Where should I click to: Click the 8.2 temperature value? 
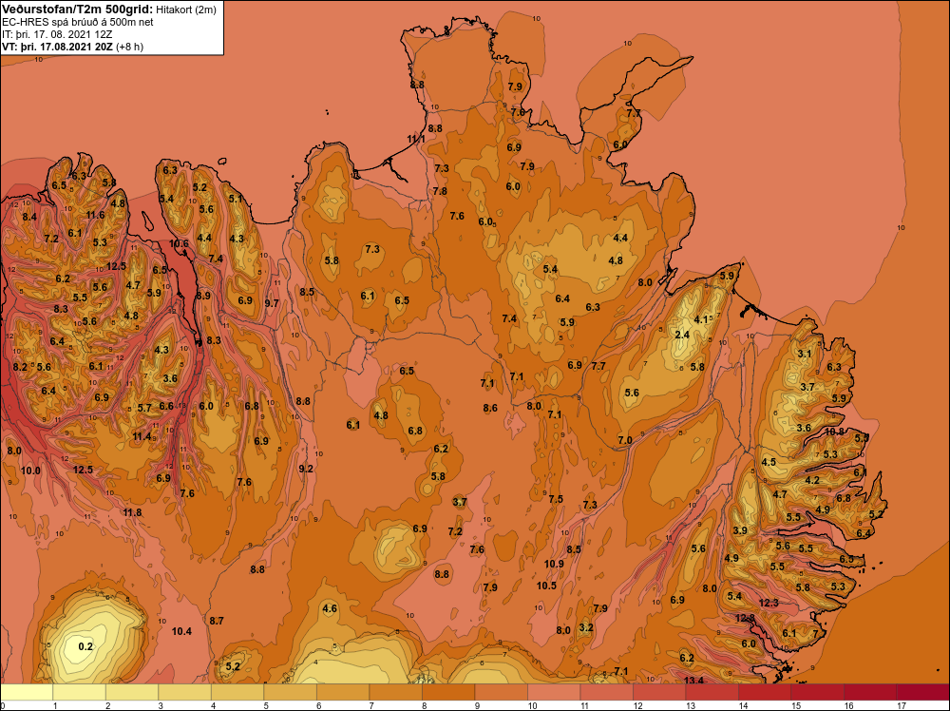click(20, 367)
